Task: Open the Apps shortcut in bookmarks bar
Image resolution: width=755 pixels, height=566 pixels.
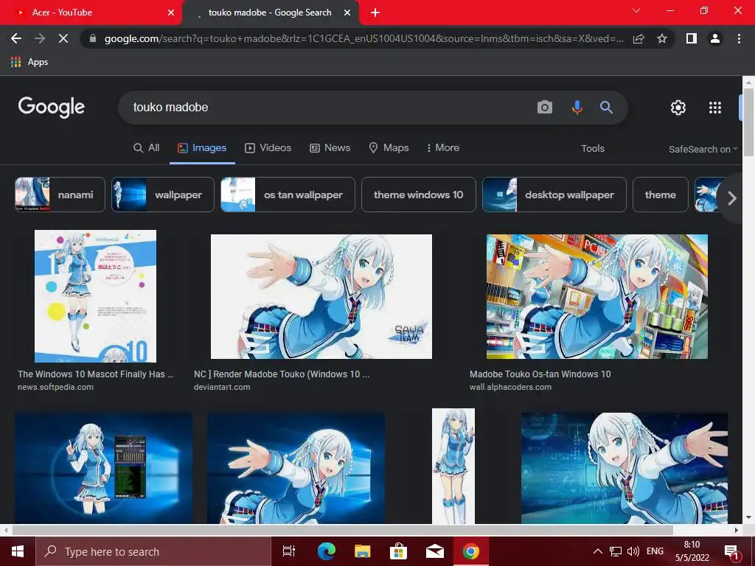Action: (x=29, y=62)
